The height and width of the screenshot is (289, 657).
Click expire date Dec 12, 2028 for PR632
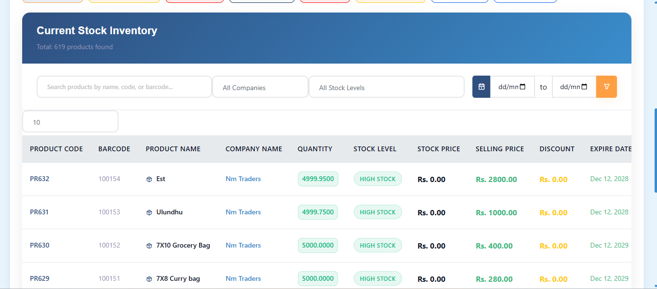(x=609, y=179)
